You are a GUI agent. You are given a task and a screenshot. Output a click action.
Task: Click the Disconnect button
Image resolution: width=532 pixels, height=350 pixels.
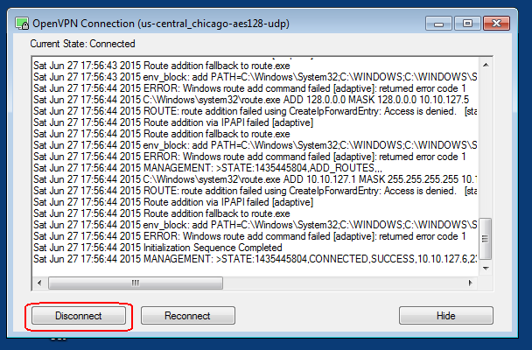(x=79, y=316)
